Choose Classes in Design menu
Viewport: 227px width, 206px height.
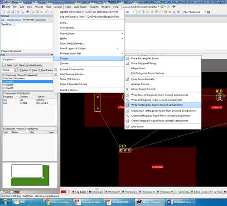coord(89,64)
